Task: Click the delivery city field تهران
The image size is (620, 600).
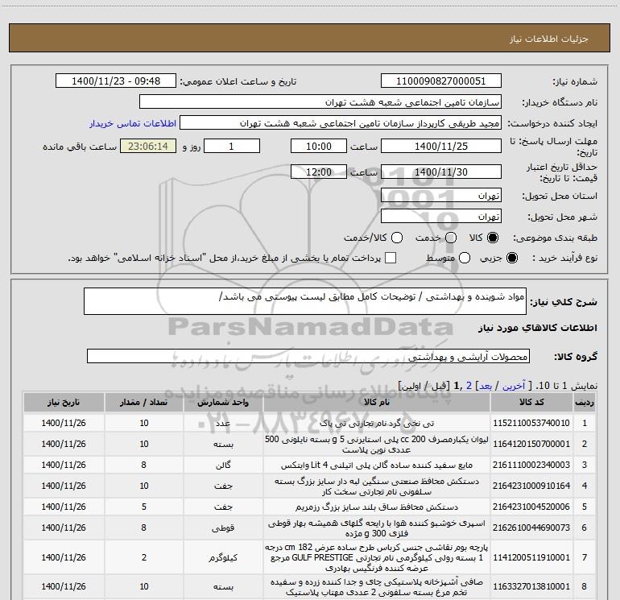Action: point(441,216)
